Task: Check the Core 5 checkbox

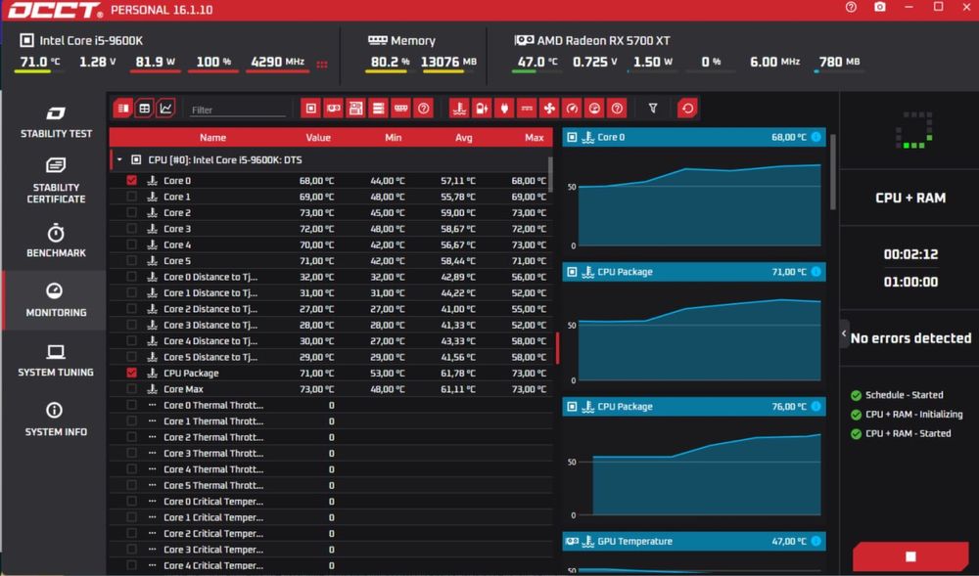Action: point(131,260)
